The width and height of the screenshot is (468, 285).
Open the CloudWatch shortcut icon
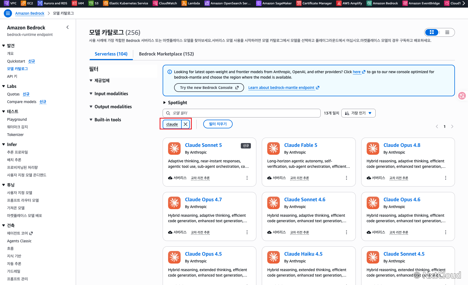coord(155,3)
